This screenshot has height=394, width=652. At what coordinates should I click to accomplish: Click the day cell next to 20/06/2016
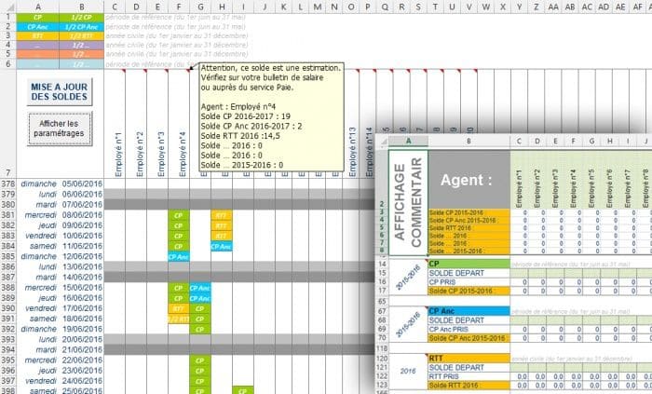[38, 339]
